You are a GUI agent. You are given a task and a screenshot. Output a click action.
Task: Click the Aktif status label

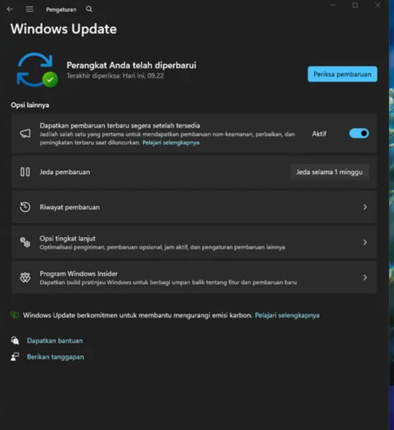point(319,134)
